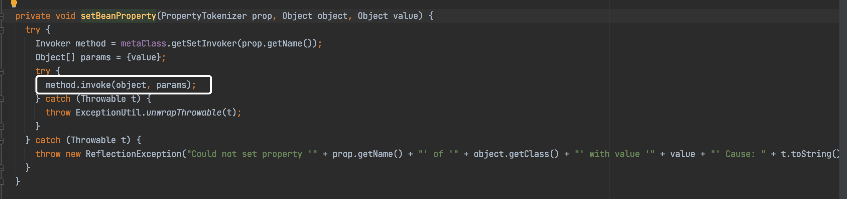Image resolution: width=847 pixels, height=199 pixels.
Task: Click the getSetInvoker method call
Action: click(x=204, y=43)
